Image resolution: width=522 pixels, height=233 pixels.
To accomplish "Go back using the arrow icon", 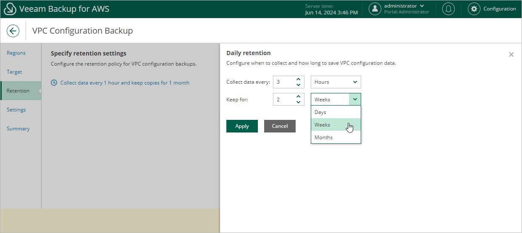I will pos(13,31).
